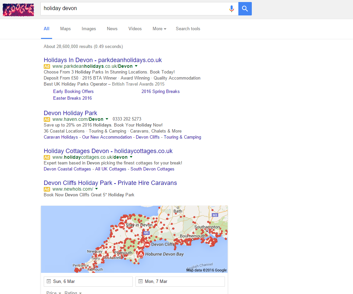Click the Google doodle logo
Viewport: 353px width, 294px height.
point(18,10)
